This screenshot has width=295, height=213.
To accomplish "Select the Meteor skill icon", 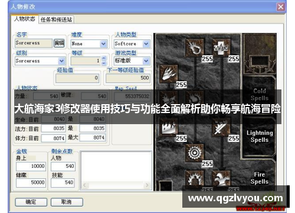I will pyautogui.click(x=194, y=153).
